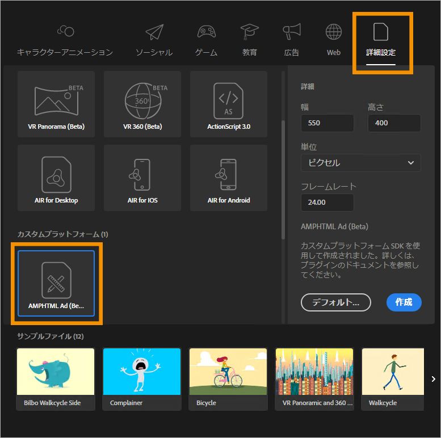Switch to the ゲーム tab
This screenshot has height=438, width=441.
pyautogui.click(x=206, y=41)
